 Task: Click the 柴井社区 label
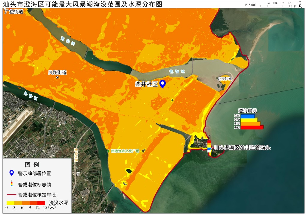(x=146, y=84)
